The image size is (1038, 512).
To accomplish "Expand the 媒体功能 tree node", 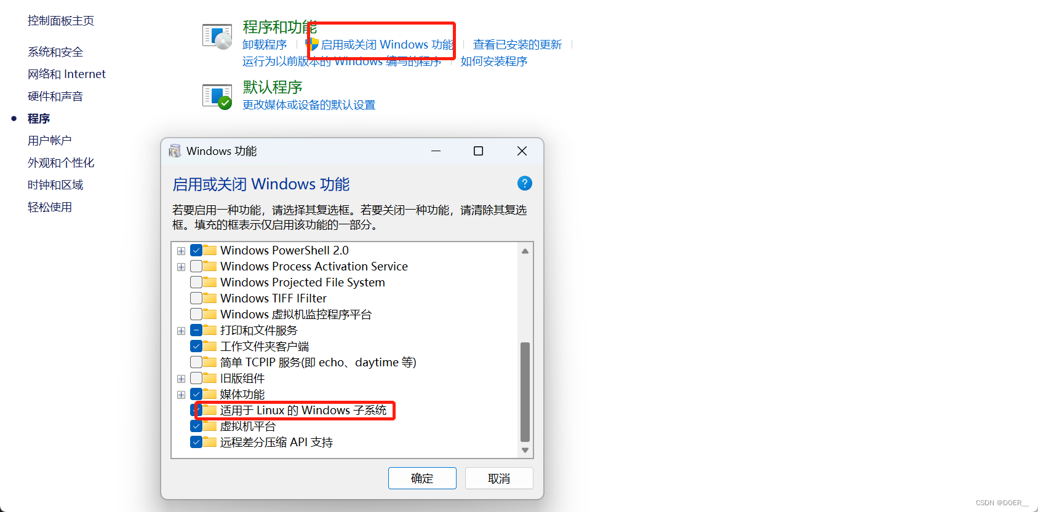I will pos(181,395).
